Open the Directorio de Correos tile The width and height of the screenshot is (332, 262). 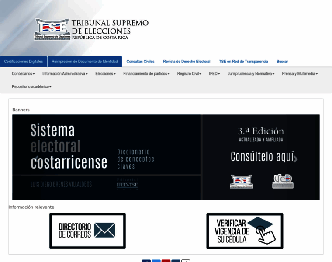point(87,231)
